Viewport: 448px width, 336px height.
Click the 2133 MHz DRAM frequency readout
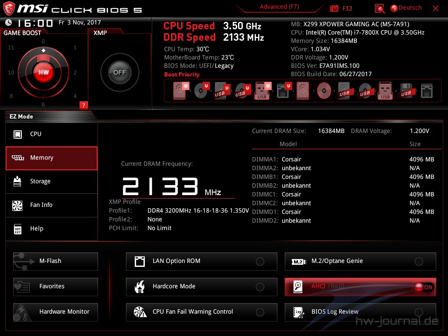coord(171,186)
